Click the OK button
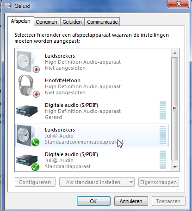The width and height of the screenshot is (192, 211). [93, 201]
